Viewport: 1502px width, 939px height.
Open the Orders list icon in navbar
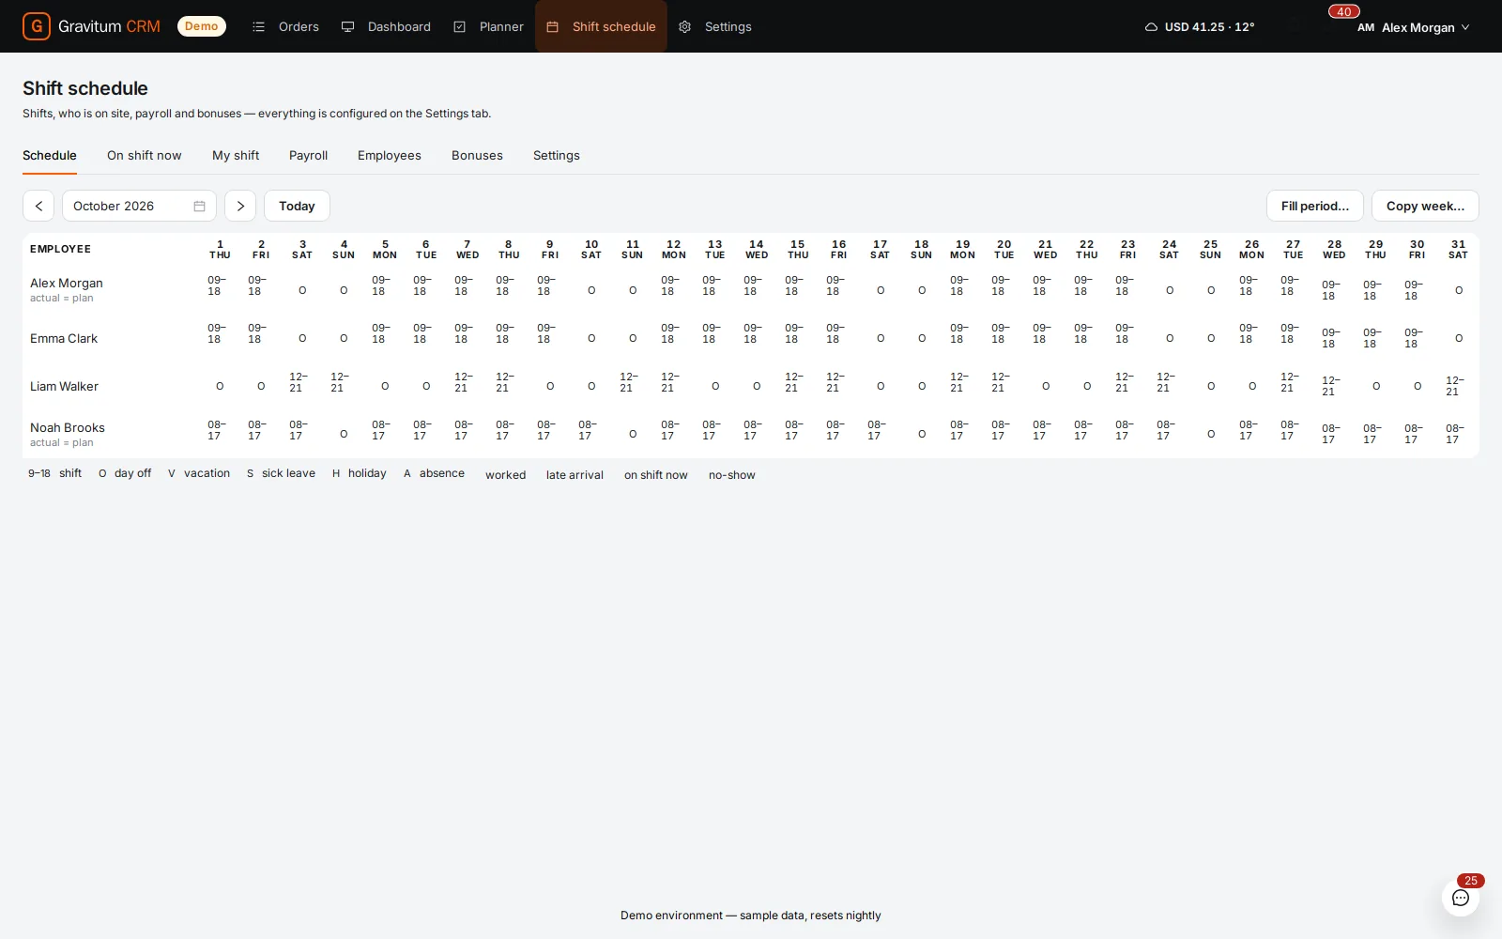(258, 27)
